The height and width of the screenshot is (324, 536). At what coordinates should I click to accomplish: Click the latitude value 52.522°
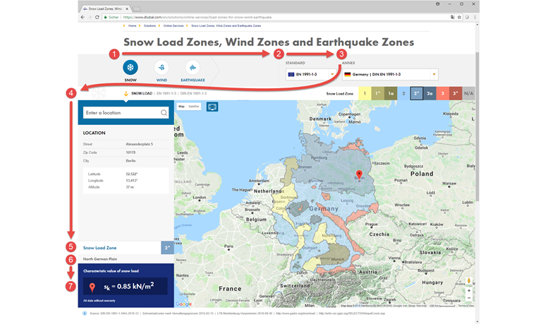(132, 174)
